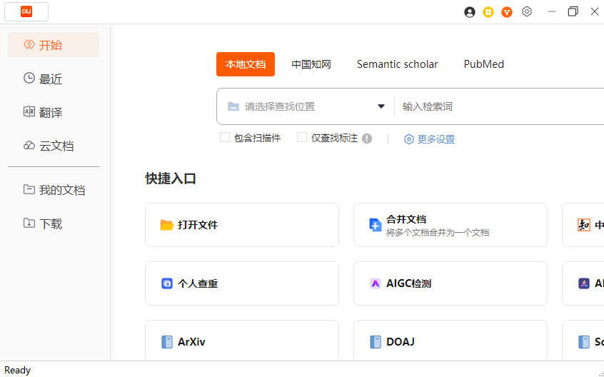Switch to the 中国知网 tab
604x377 pixels.
coord(311,64)
